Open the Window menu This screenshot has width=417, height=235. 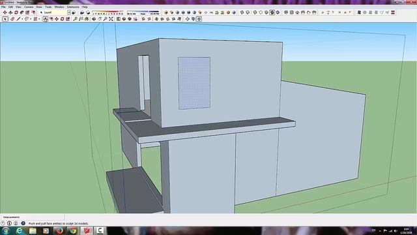tap(59, 7)
